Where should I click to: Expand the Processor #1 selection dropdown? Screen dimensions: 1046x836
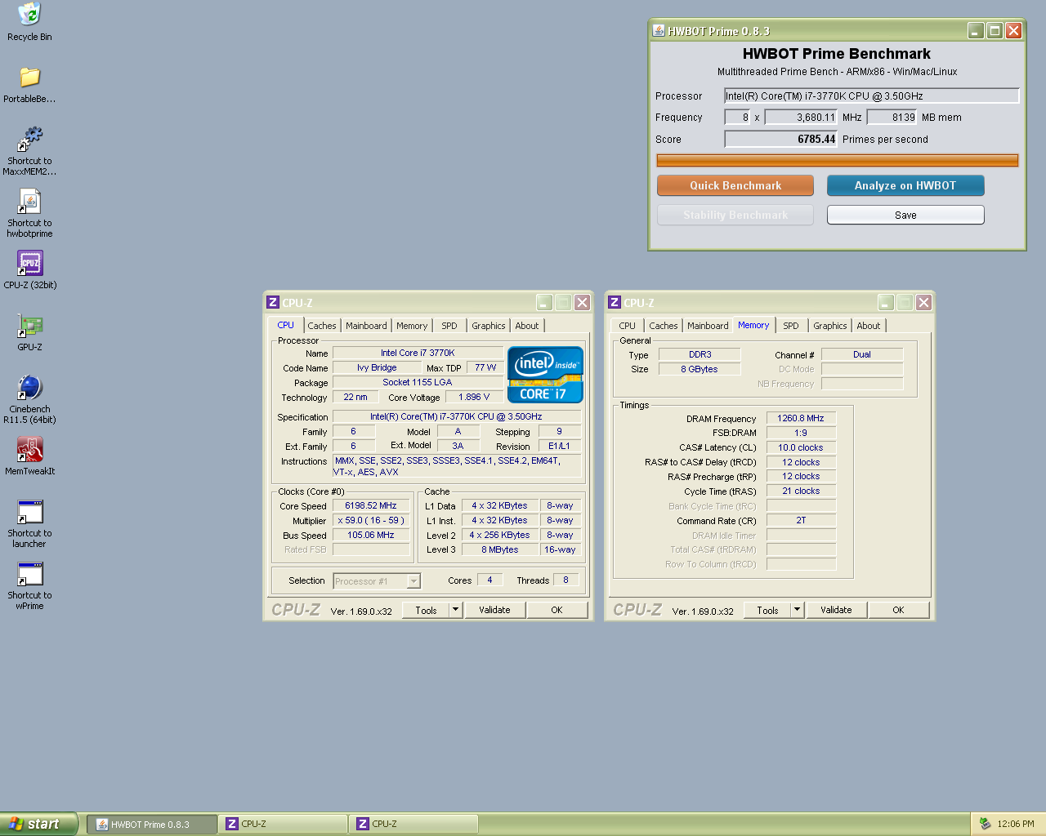[413, 581]
